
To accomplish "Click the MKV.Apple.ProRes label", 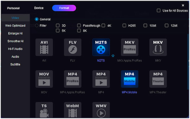I will coord(130,60).
